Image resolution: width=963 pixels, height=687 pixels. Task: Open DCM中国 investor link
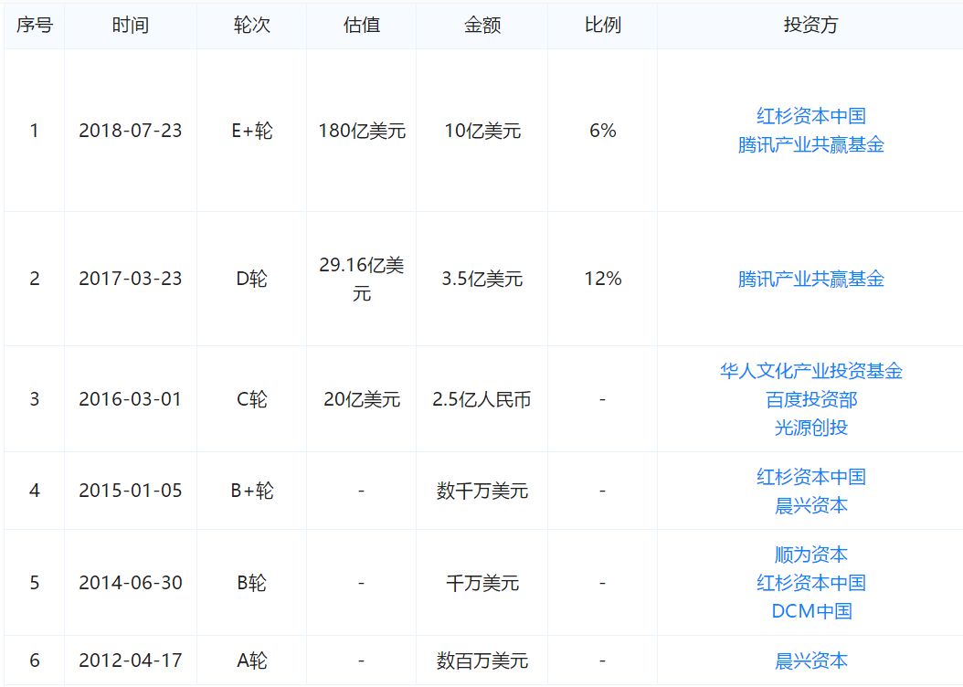tap(810, 611)
